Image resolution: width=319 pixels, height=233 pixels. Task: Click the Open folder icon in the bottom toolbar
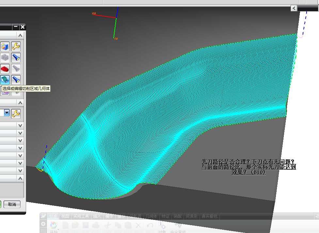point(75,225)
